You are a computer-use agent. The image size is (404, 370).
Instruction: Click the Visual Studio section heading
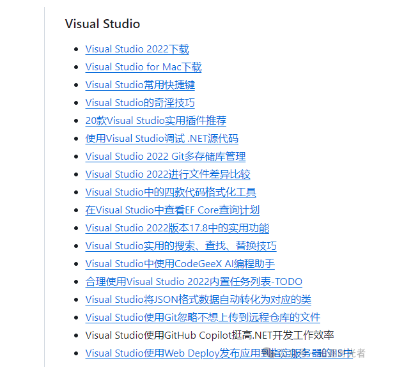coord(102,24)
